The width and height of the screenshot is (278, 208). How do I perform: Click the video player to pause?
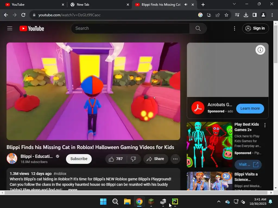pyautogui.click(x=93, y=91)
